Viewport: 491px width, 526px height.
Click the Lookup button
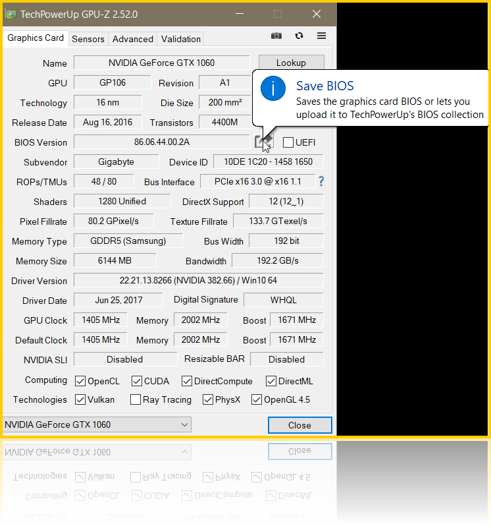[291, 63]
